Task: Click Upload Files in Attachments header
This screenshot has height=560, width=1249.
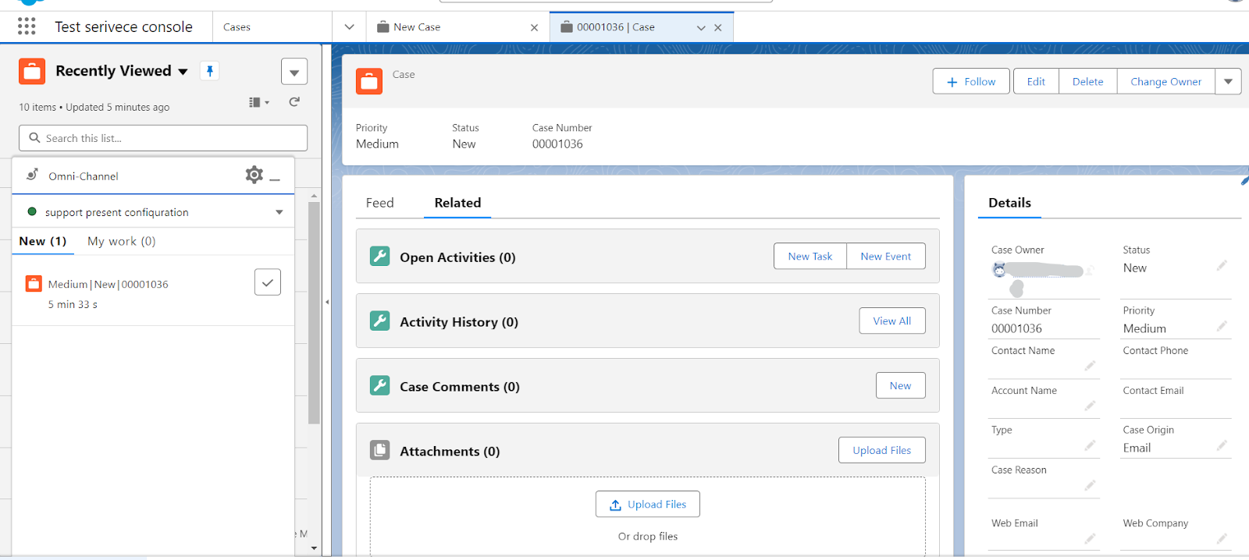Action: pos(882,450)
